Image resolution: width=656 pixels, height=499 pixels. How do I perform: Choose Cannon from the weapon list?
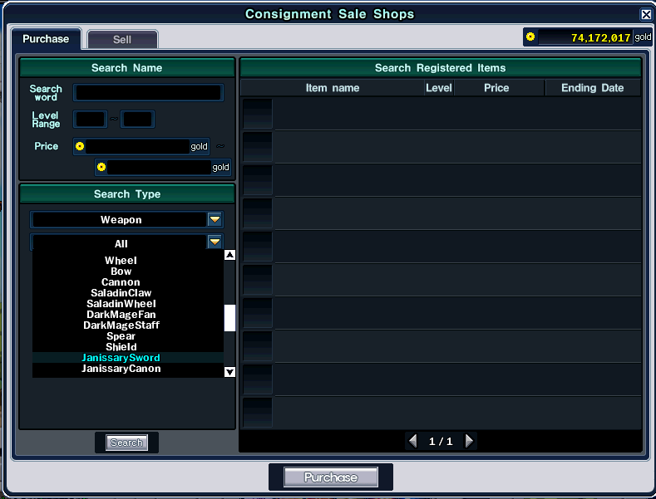point(121,282)
